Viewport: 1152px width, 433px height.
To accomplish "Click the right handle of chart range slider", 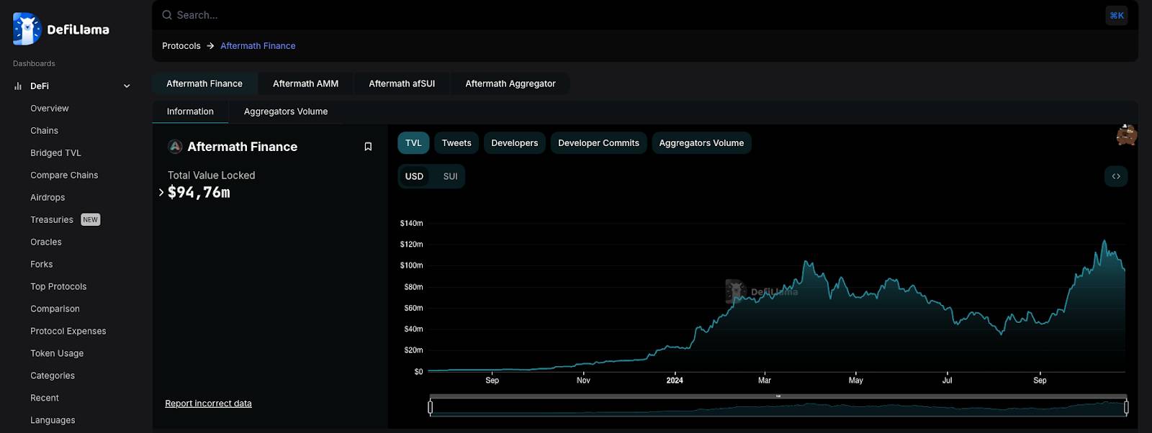I will [x=1126, y=408].
